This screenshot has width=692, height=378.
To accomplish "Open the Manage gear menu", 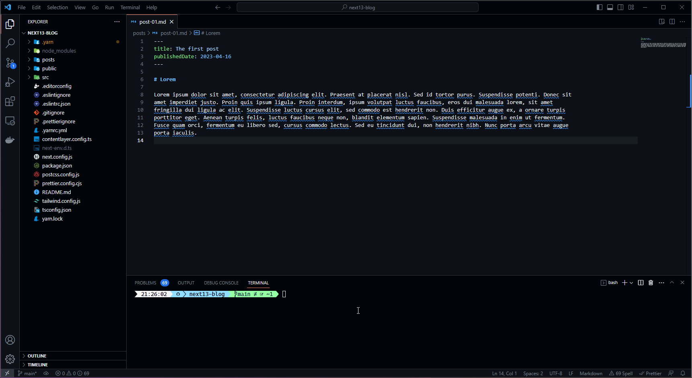I will [10, 359].
